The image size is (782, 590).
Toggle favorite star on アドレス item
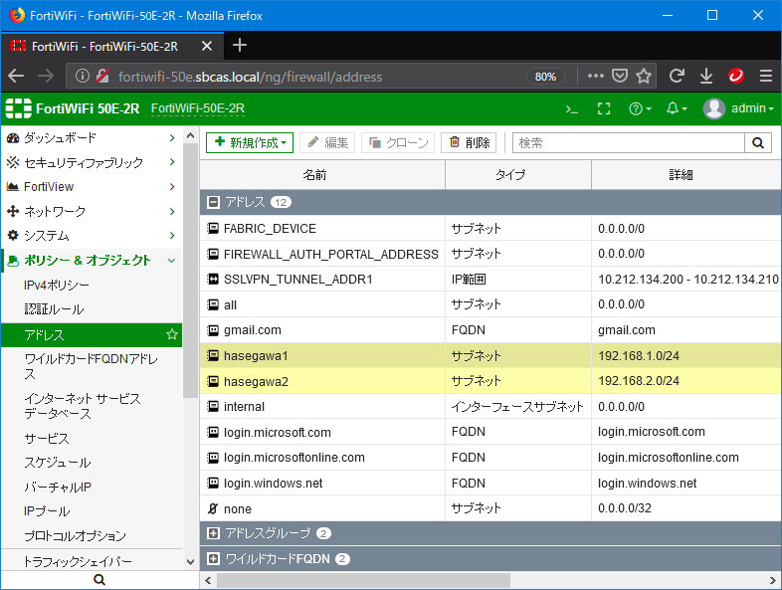pyautogui.click(x=172, y=334)
